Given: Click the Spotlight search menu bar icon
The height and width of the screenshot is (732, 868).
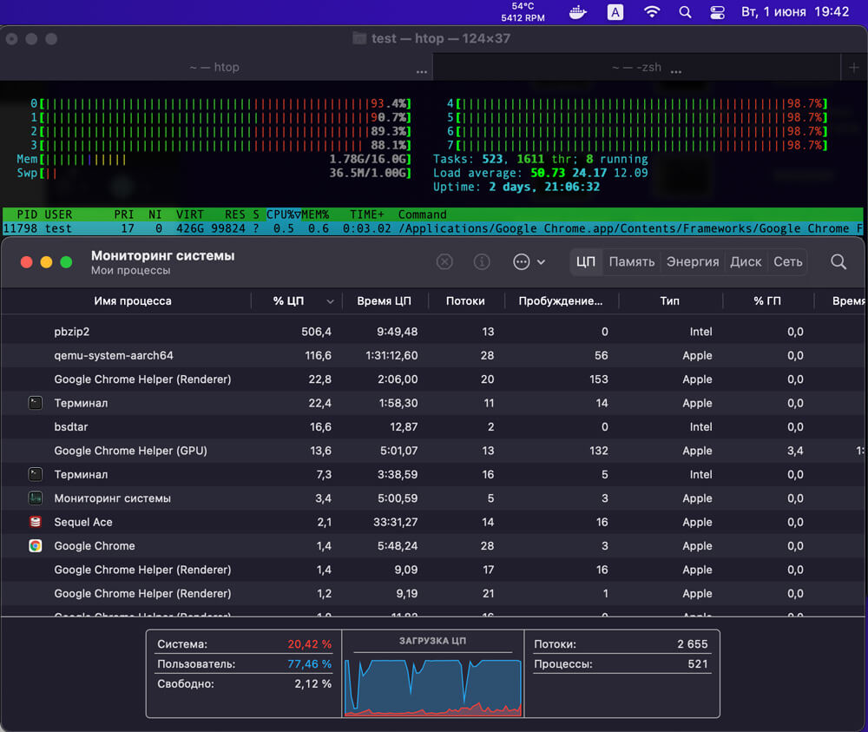Looking at the screenshot, I should point(685,12).
